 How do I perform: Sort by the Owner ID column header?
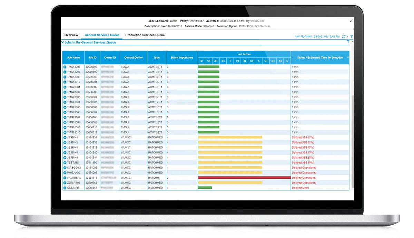pyautogui.click(x=110, y=58)
